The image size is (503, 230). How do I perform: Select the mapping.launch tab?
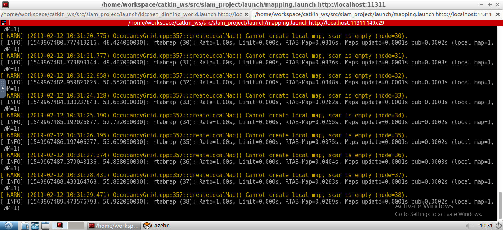(373, 14)
